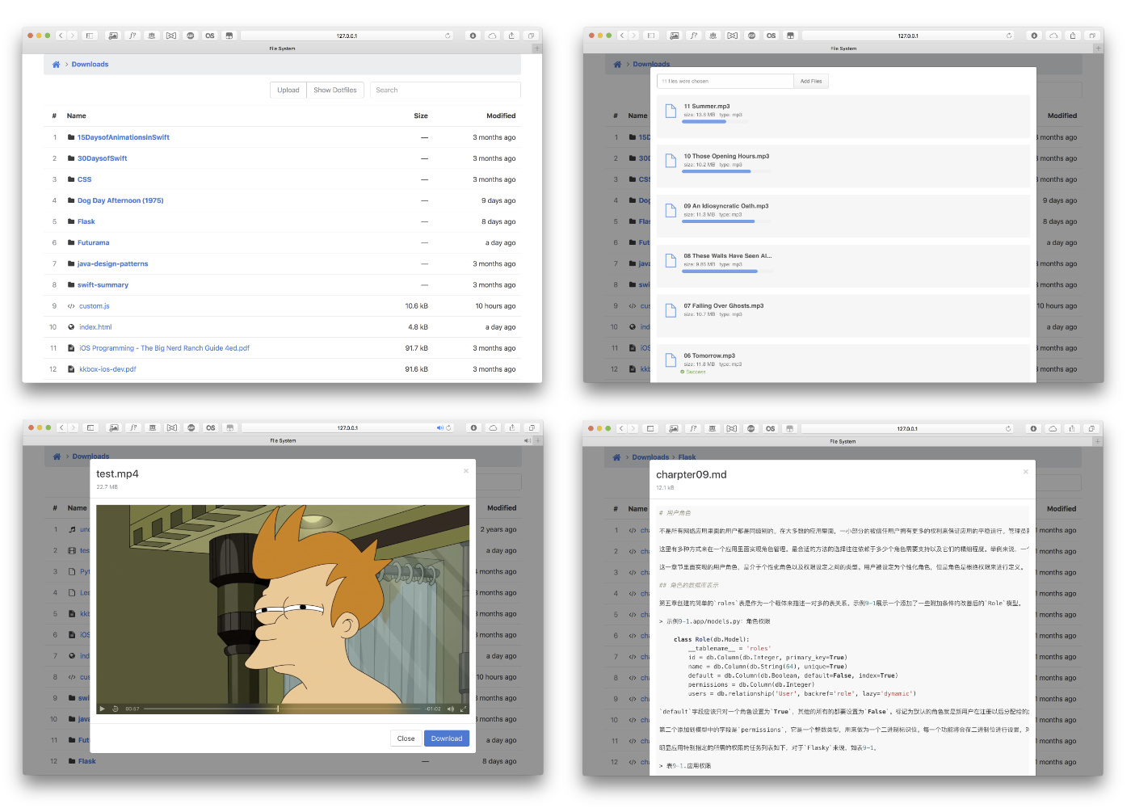Viewport: 1131px width, 808px height.
Task: Click the globe icon beside index.html in top-left window
Action: [71, 327]
